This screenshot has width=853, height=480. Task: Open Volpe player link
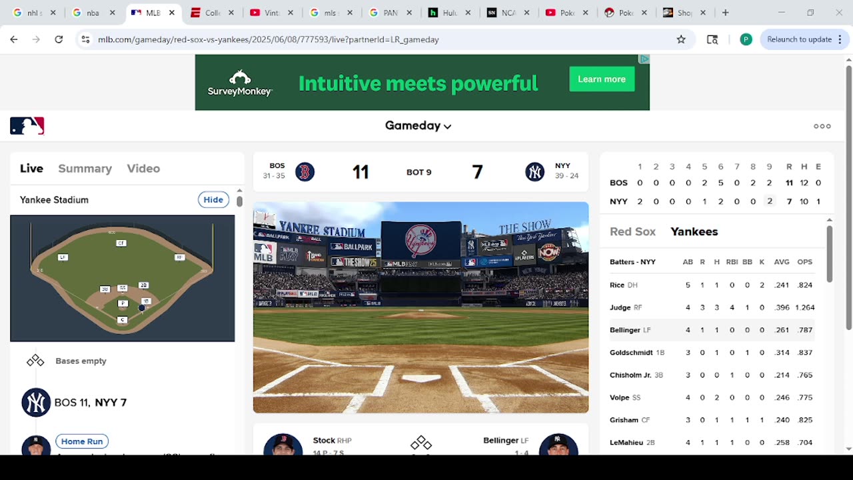619,397
